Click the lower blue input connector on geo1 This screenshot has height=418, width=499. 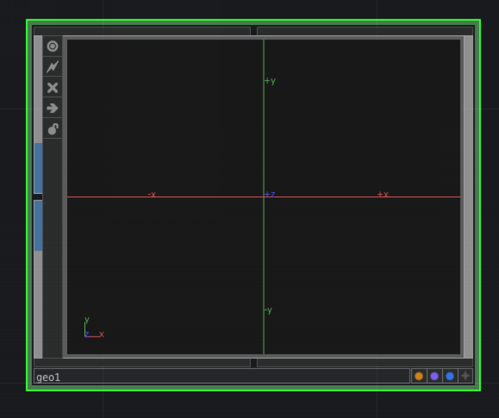(38, 225)
